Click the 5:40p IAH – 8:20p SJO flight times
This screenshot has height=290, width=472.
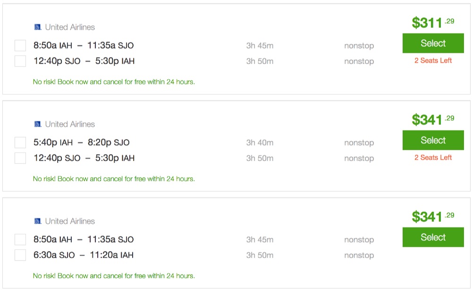click(x=81, y=143)
